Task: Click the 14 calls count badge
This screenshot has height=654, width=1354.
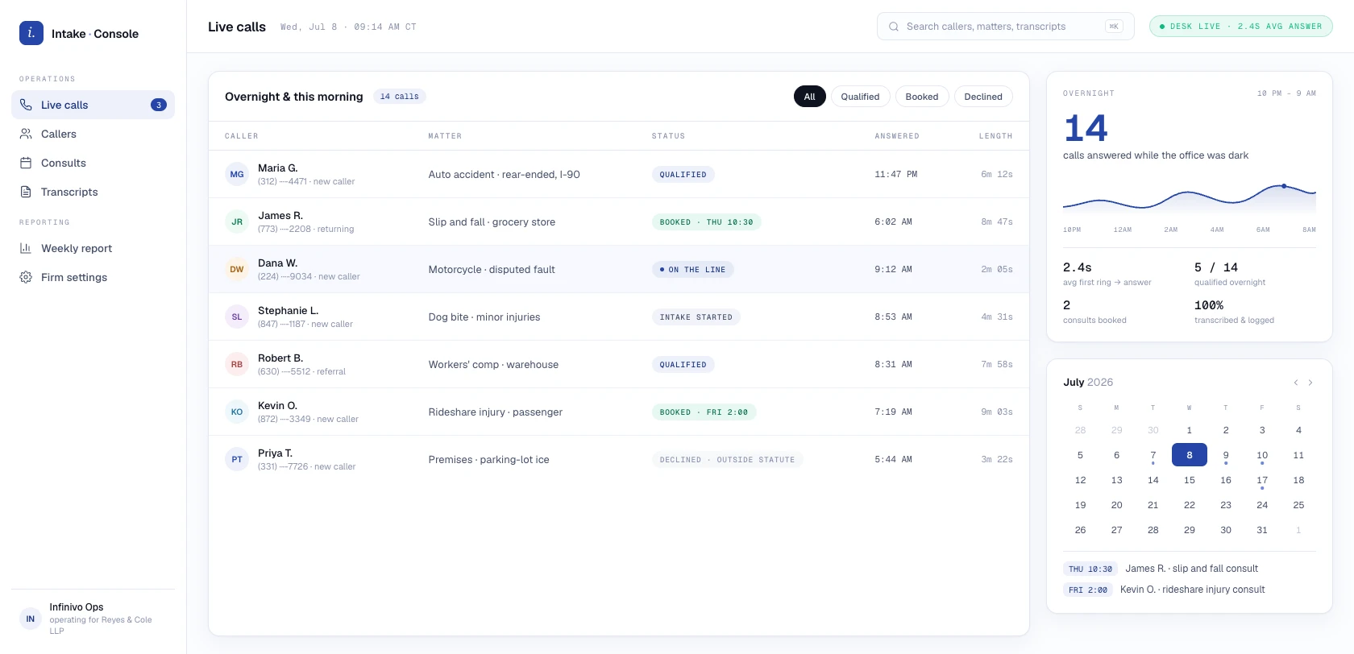Action: tap(400, 97)
